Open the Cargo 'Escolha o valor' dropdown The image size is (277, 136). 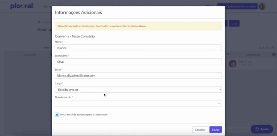click(138, 90)
